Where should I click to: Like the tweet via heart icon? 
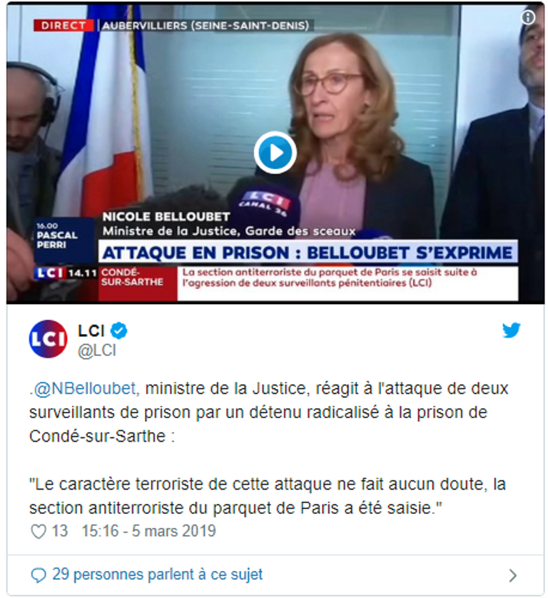[38, 531]
